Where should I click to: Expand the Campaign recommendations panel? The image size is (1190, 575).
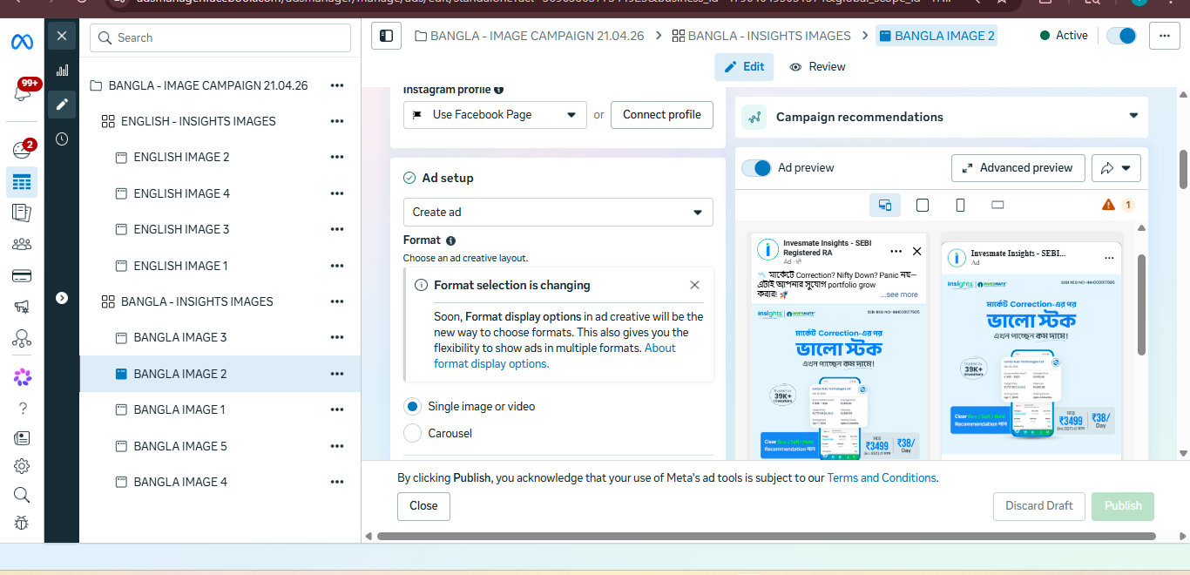pos(1133,116)
